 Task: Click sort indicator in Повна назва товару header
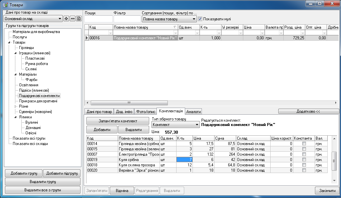click(175, 27)
